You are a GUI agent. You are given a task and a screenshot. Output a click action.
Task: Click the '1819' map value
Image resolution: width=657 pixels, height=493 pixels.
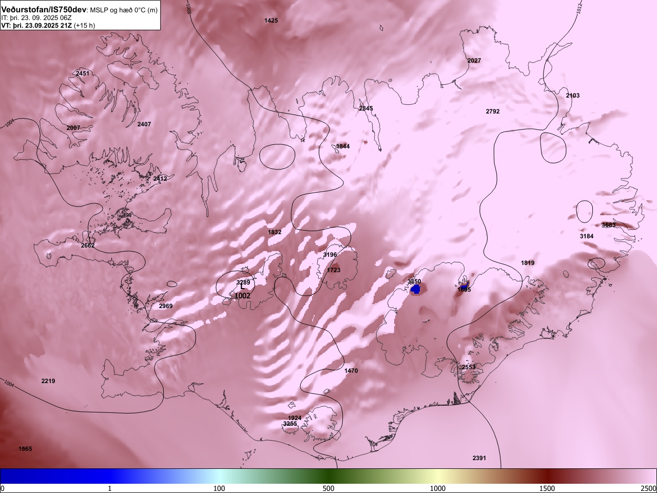point(528,263)
